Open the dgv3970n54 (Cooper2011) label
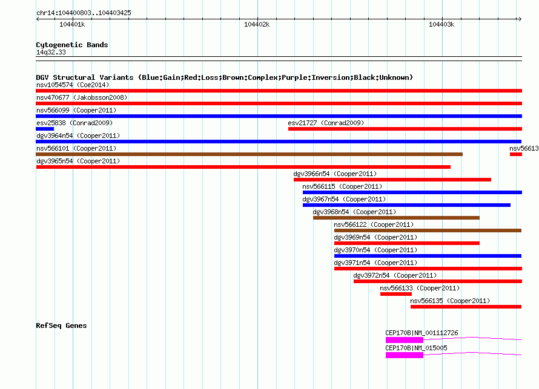This screenshot has height=389, width=539. [375, 250]
